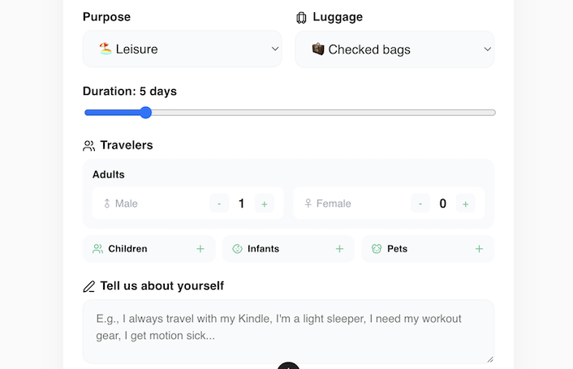Expand the Children section with plus
The width and height of the screenshot is (573, 369).
tap(200, 249)
